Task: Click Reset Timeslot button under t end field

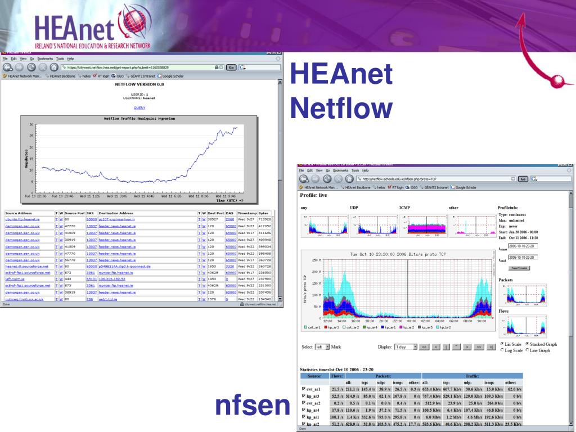Action: tap(519, 268)
